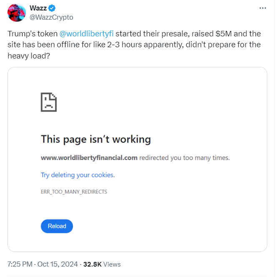Click the This page isn't working heading
276x277 pixels.
[96, 139]
